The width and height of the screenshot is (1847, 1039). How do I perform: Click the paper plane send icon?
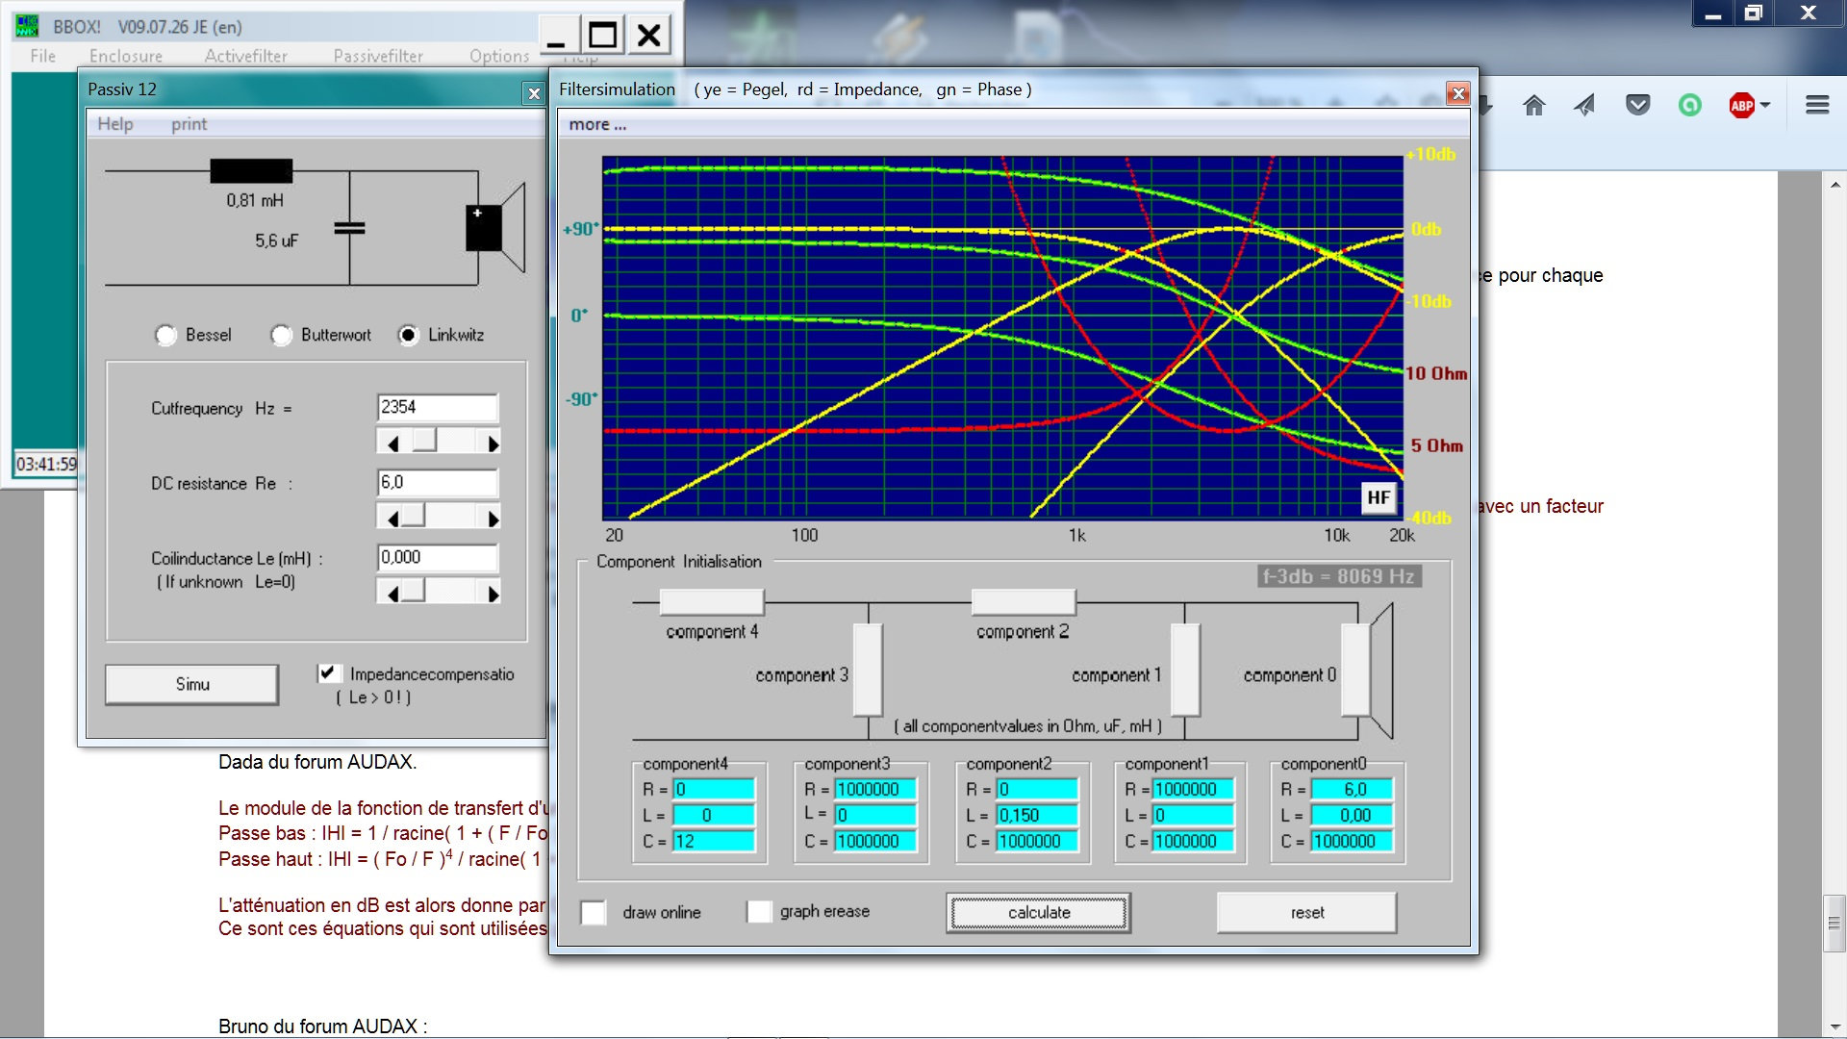tap(1584, 106)
